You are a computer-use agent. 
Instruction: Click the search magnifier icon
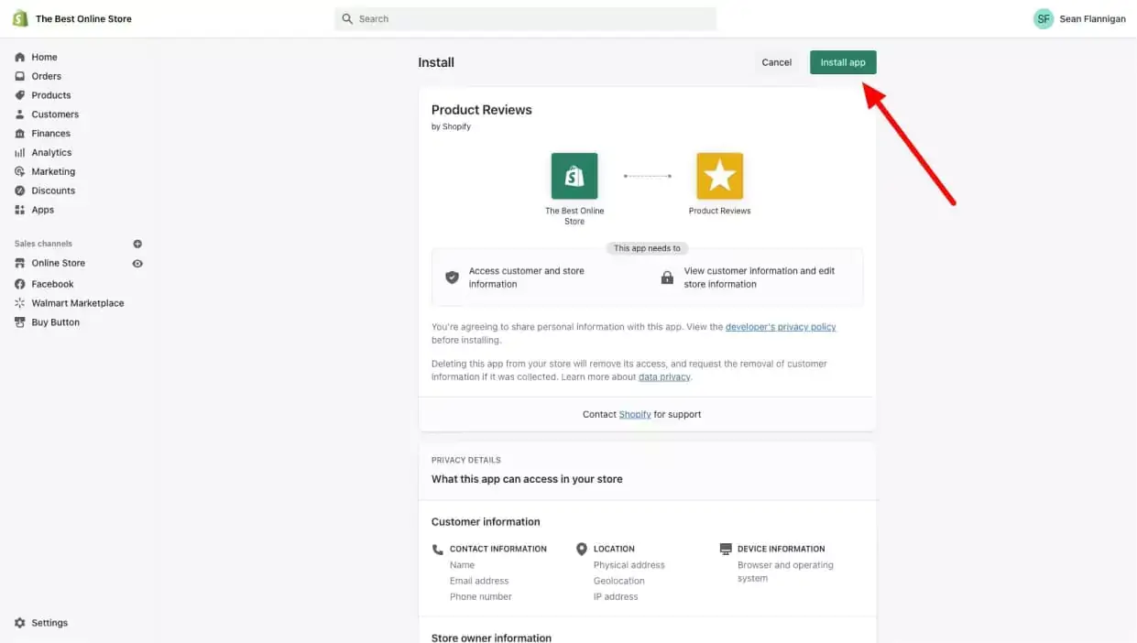(x=347, y=18)
